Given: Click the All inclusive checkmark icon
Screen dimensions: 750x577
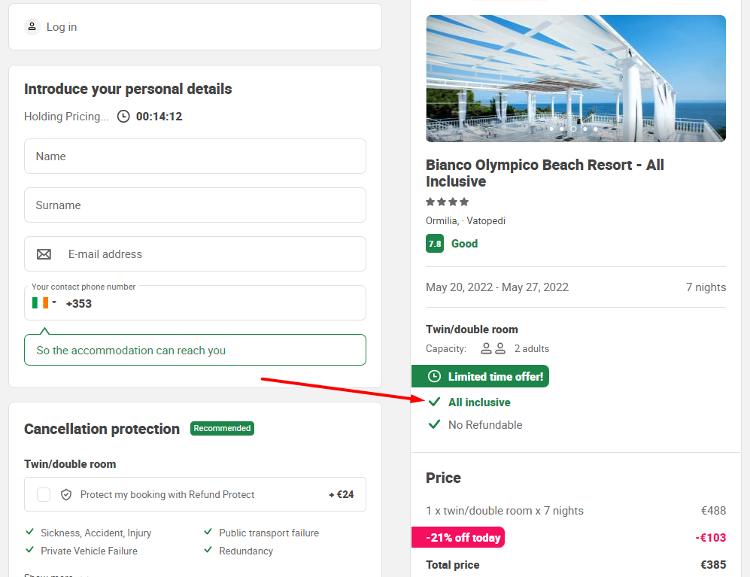Looking at the screenshot, I should (434, 402).
